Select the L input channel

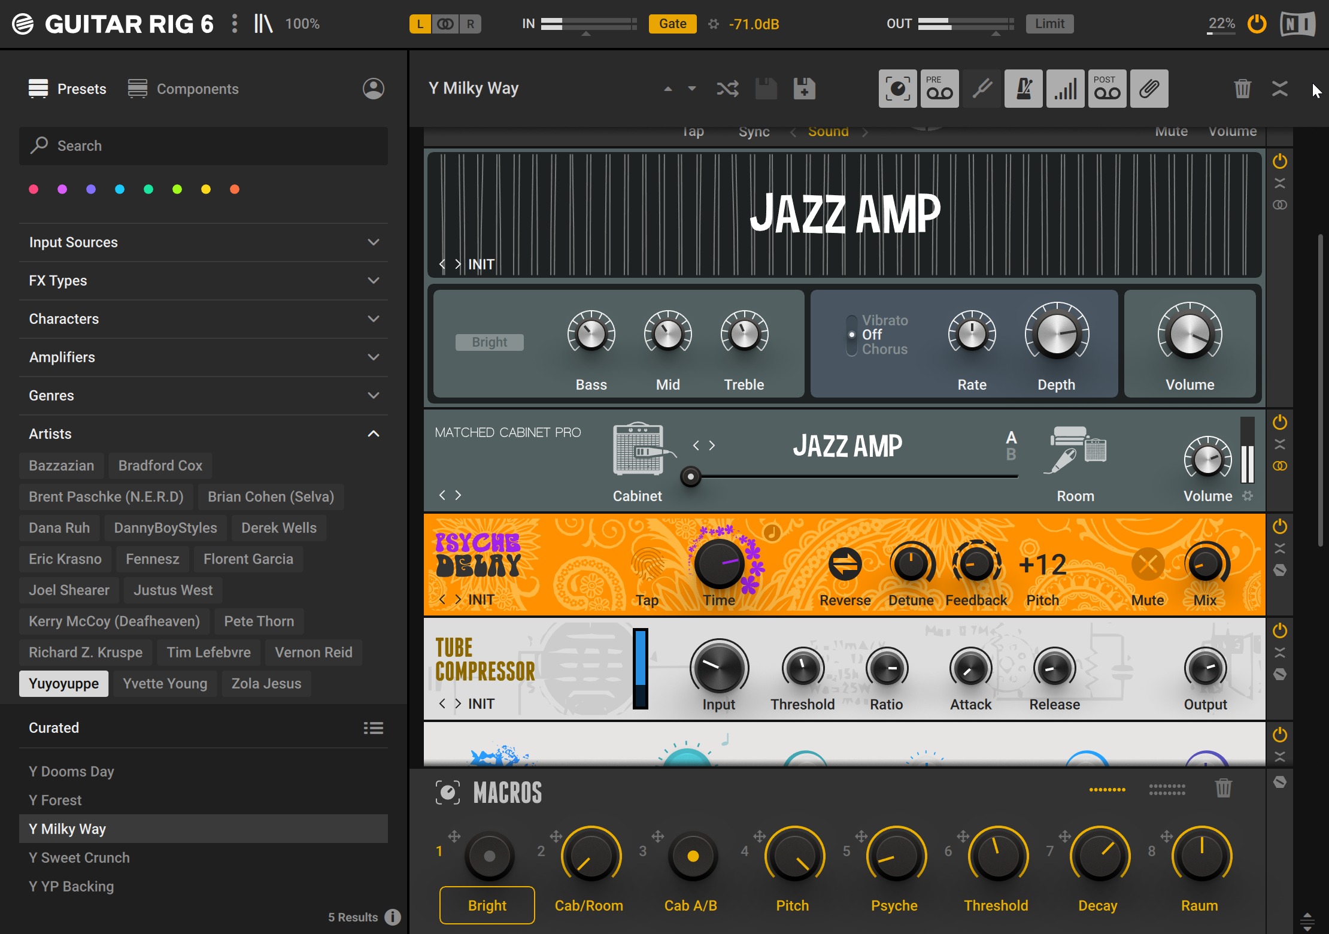click(420, 24)
